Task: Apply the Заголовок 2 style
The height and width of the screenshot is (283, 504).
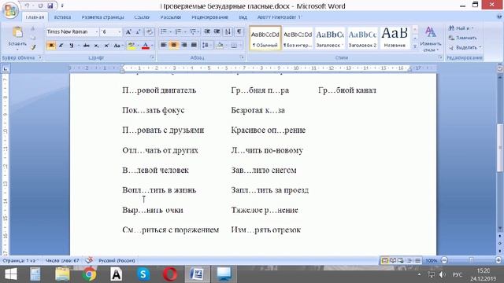Action: point(362,38)
